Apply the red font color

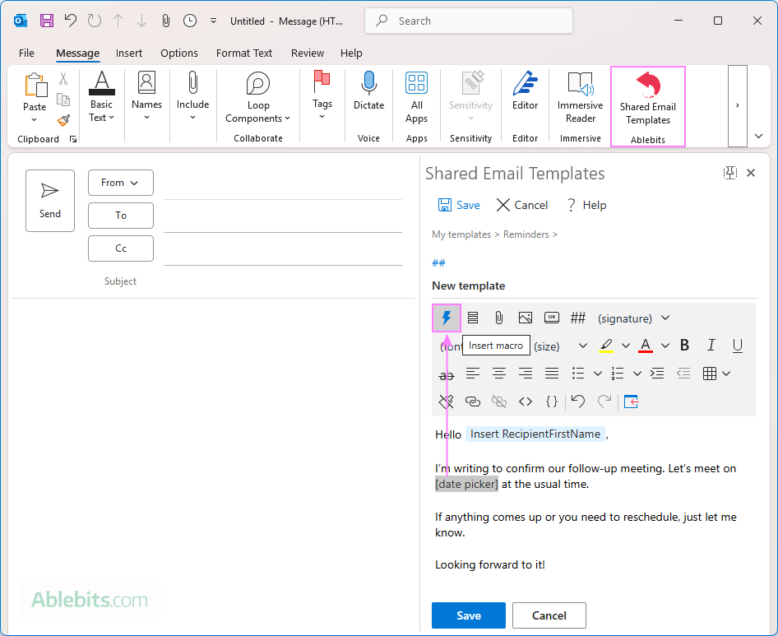pyautogui.click(x=646, y=346)
